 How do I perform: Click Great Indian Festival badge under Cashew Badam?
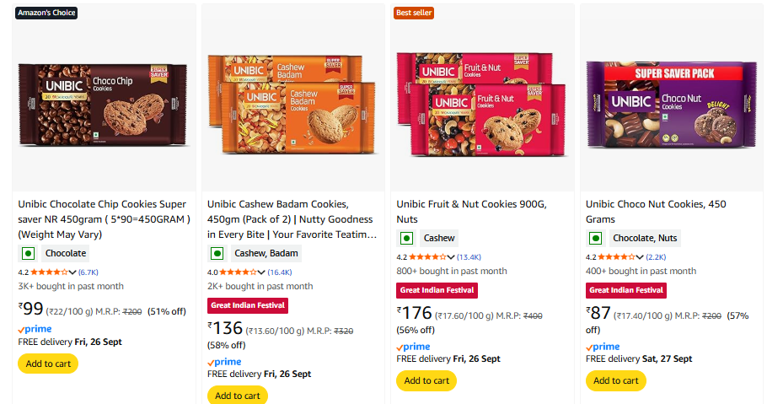pyautogui.click(x=248, y=305)
